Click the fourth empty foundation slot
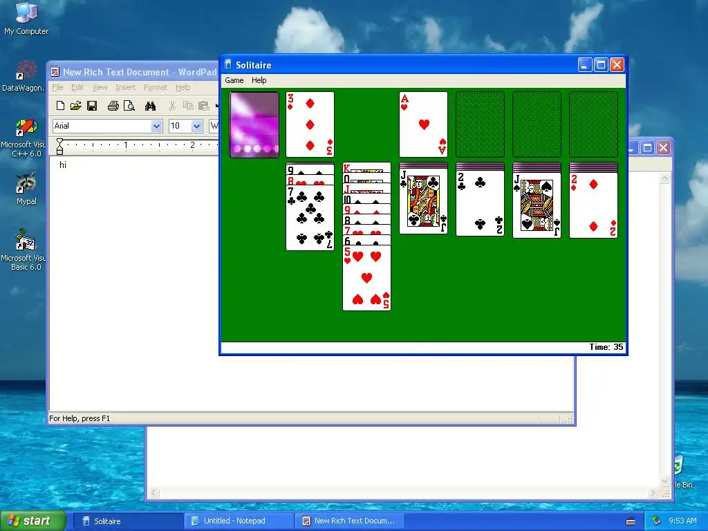 click(x=593, y=124)
